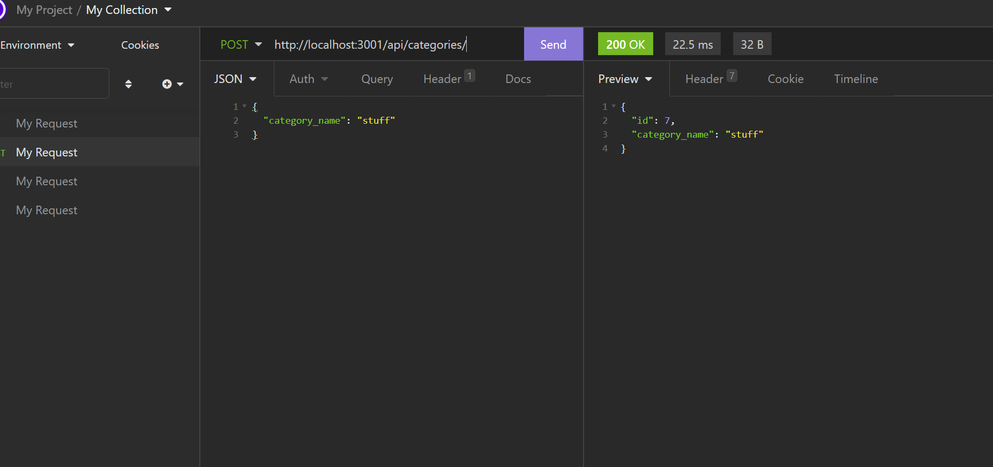This screenshot has height=467, width=993.
Task: Switch to the Cookie response tab
Action: [x=786, y=79]
